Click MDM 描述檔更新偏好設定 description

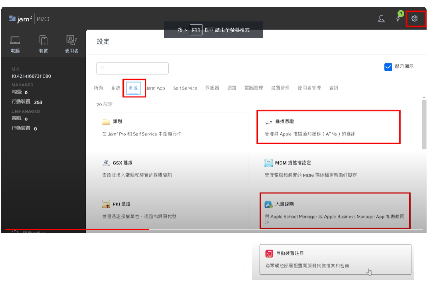tap(311, 175)
